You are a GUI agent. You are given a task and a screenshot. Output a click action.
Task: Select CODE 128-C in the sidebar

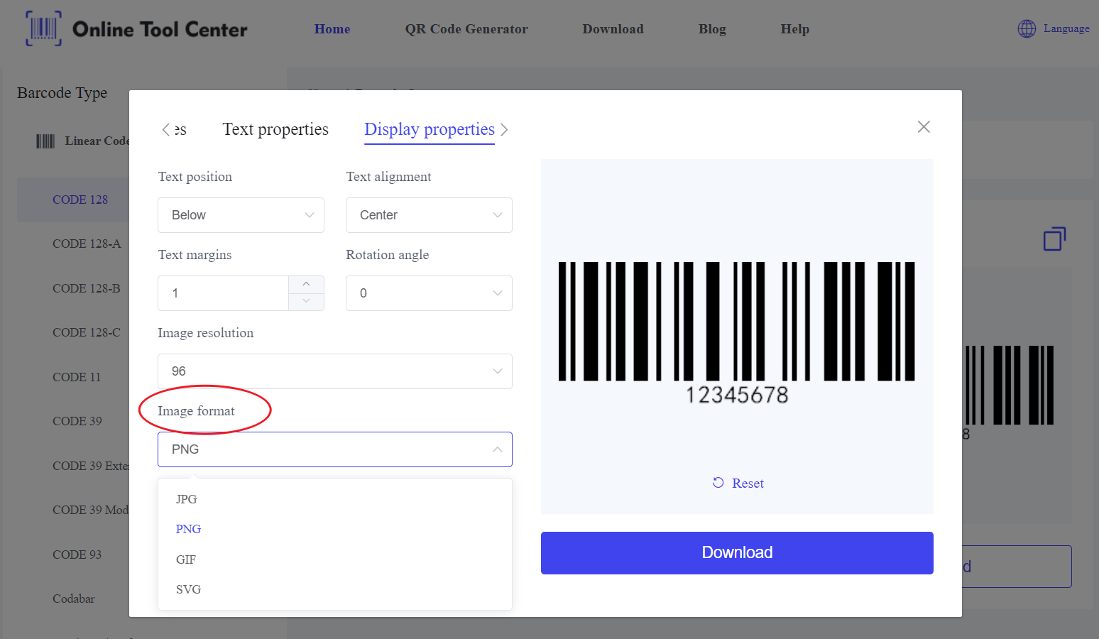tap(87, 332)
